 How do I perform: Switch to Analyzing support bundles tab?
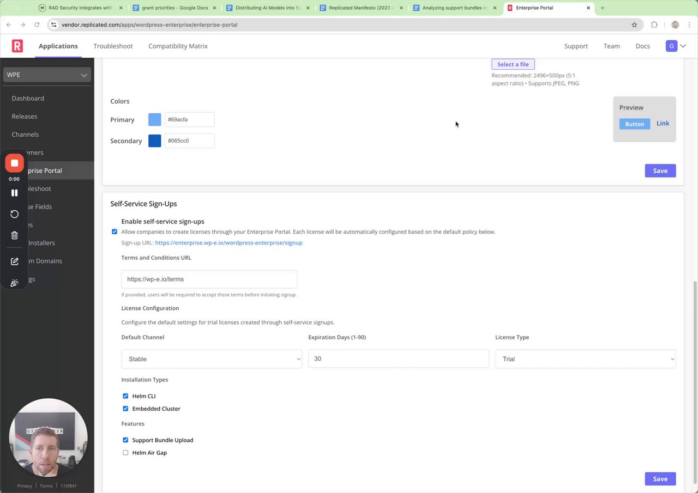[x=456, y=8]
